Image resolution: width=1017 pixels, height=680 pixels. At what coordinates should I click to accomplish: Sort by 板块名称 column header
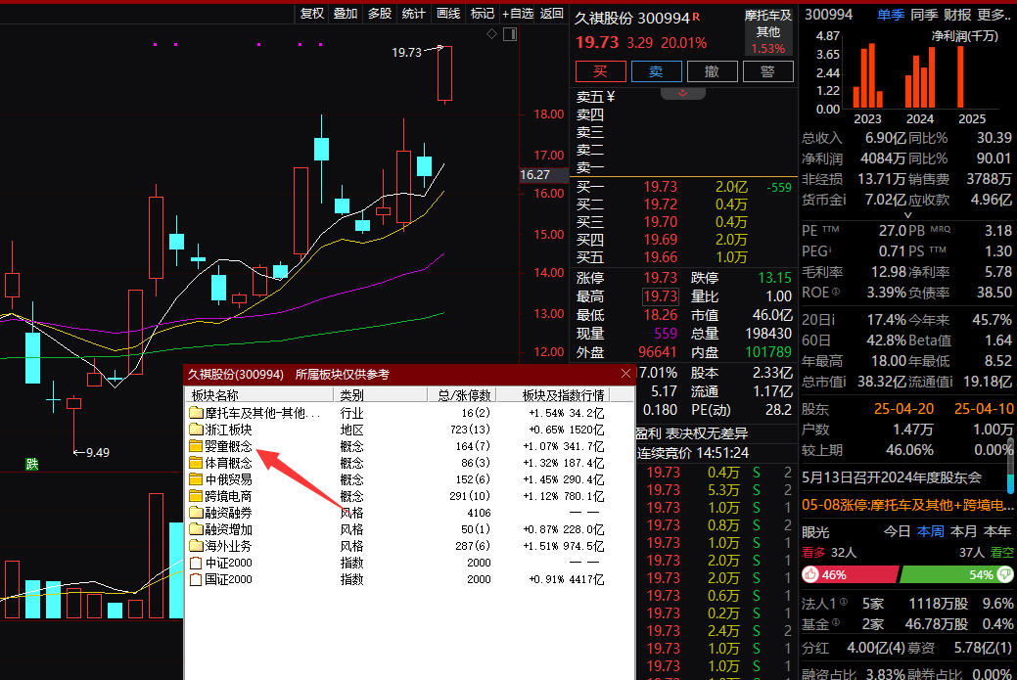click(x=259, y=394)
